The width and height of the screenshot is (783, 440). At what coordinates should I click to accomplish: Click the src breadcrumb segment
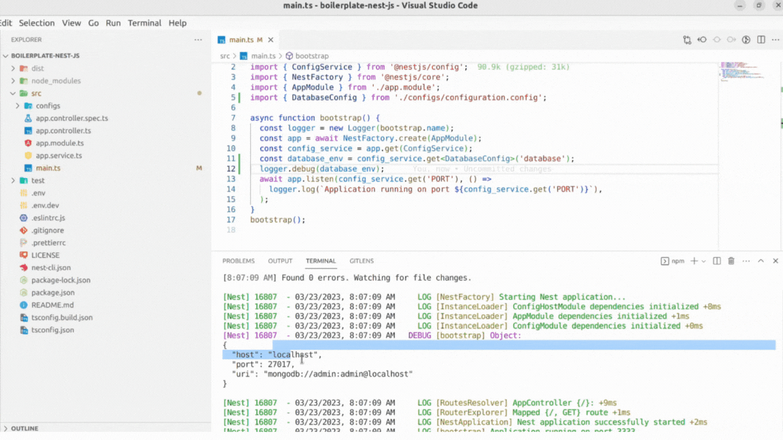coord(225,56)
